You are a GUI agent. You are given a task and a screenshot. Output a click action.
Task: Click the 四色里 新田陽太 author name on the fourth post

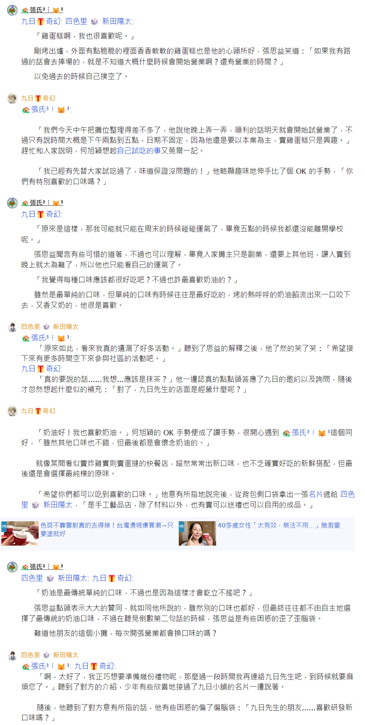(50, 327)
